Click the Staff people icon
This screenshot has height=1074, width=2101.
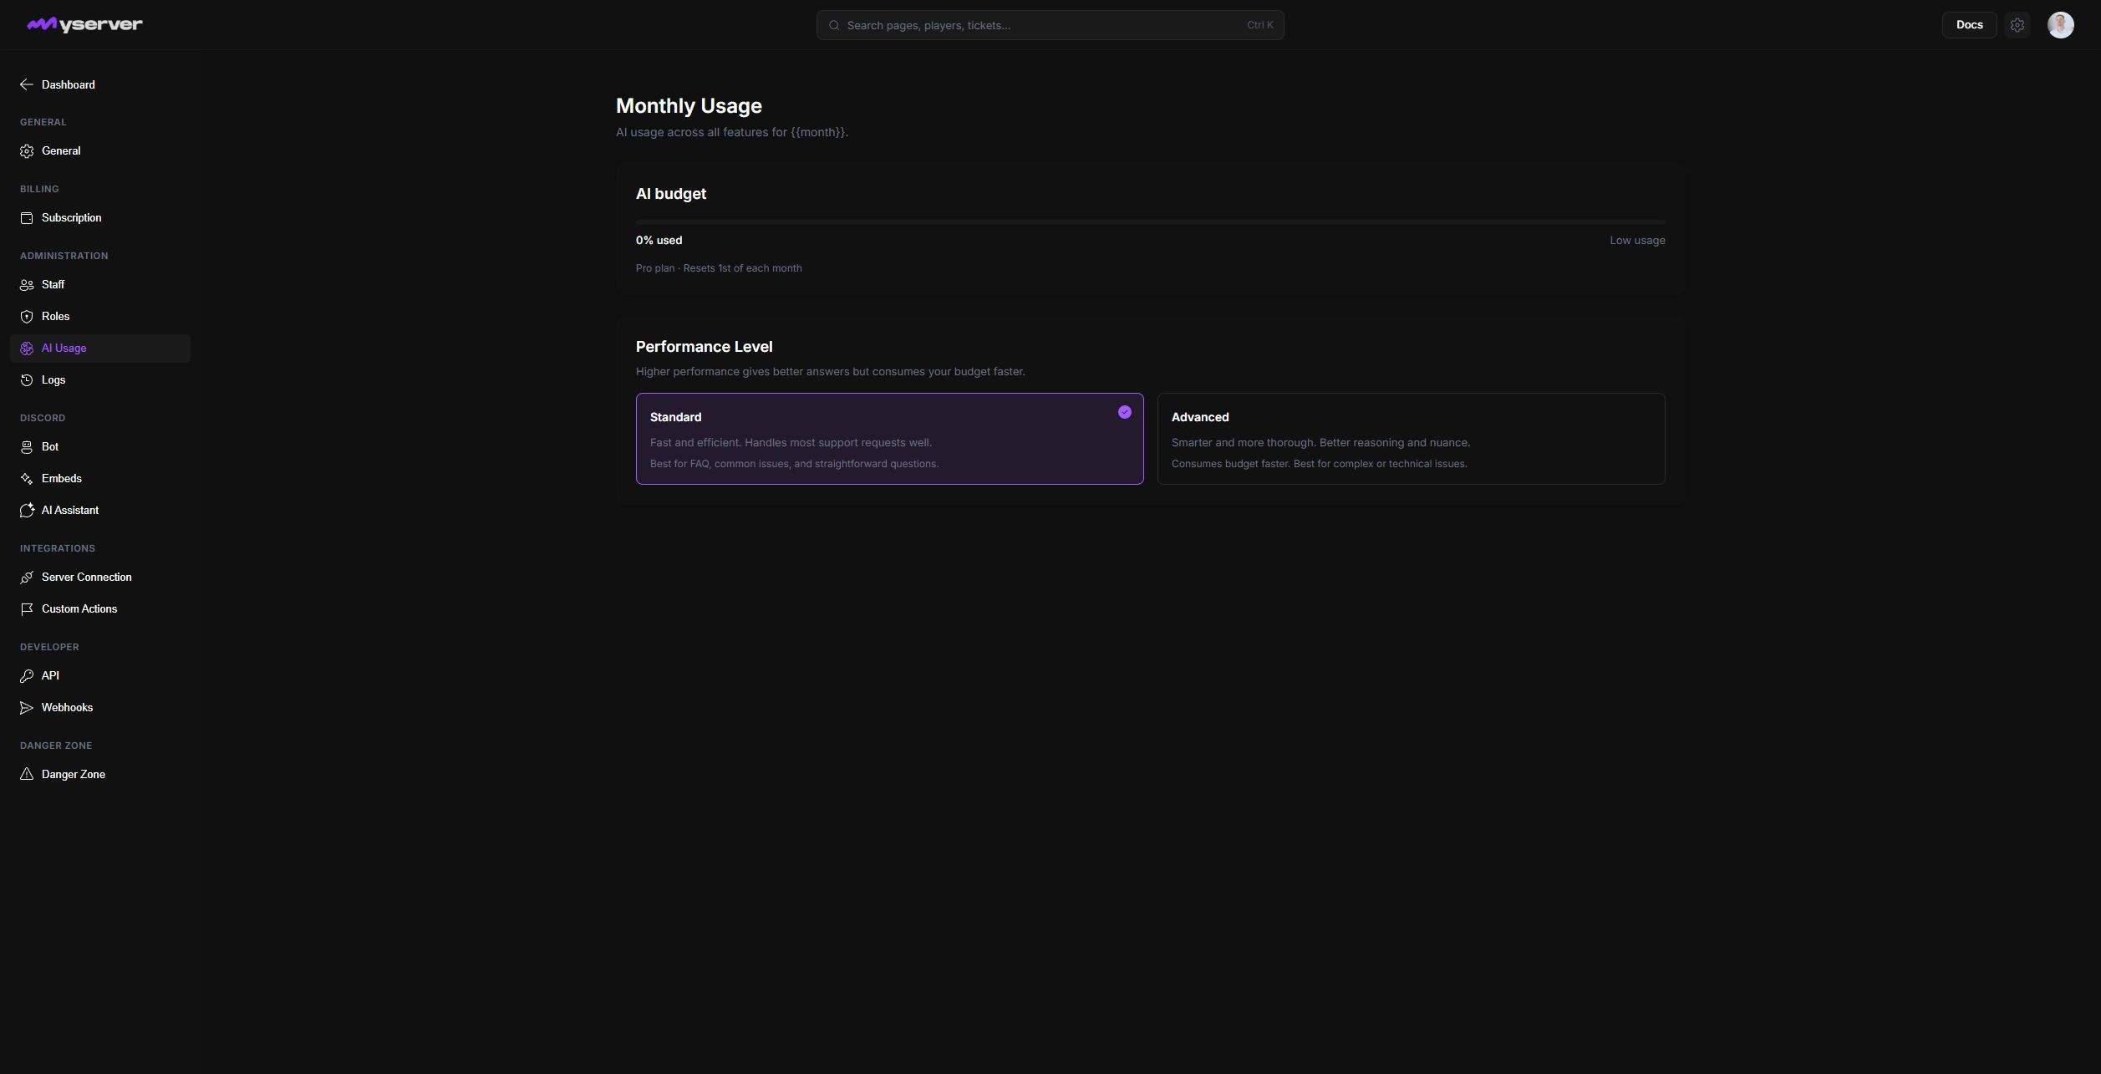(x=27, y=285)
